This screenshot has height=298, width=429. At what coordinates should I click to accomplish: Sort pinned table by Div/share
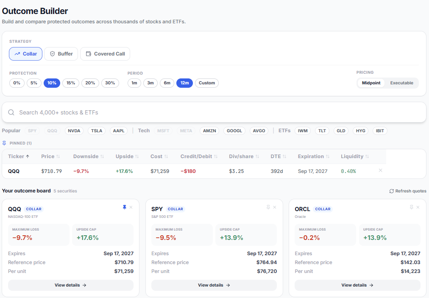244,156
